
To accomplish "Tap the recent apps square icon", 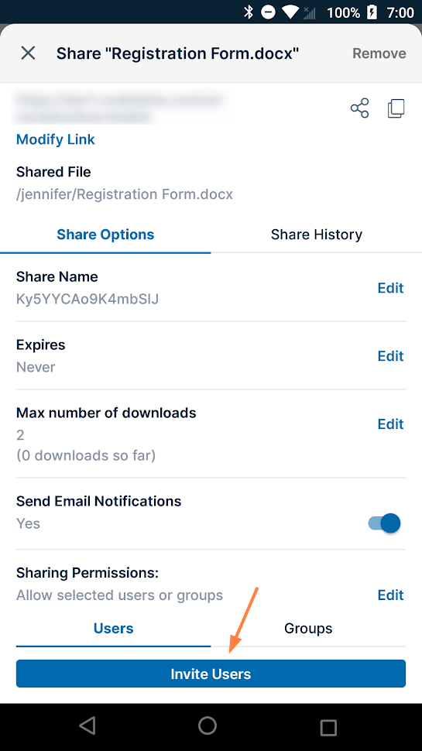I will (x=328, y=726).
